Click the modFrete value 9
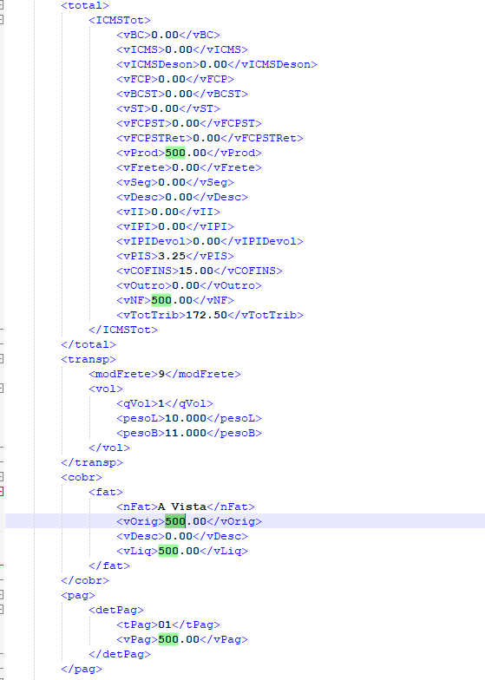 tap(161, 374)
